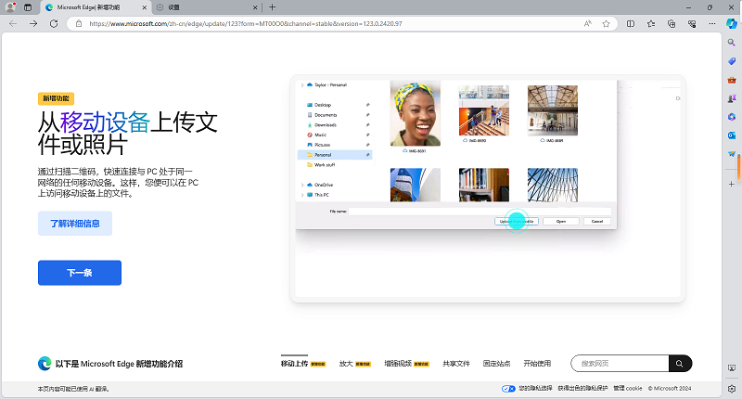This screenshot has height=399, width=742.
Task: Open sidebar settings gear
Action: point(732,388)
